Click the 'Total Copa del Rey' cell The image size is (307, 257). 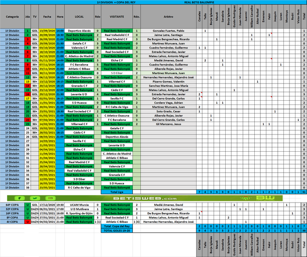(117, 226)
